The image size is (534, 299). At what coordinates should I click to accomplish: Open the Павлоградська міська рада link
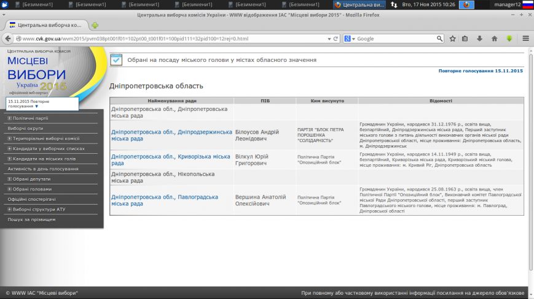click(x=165, y=200)
